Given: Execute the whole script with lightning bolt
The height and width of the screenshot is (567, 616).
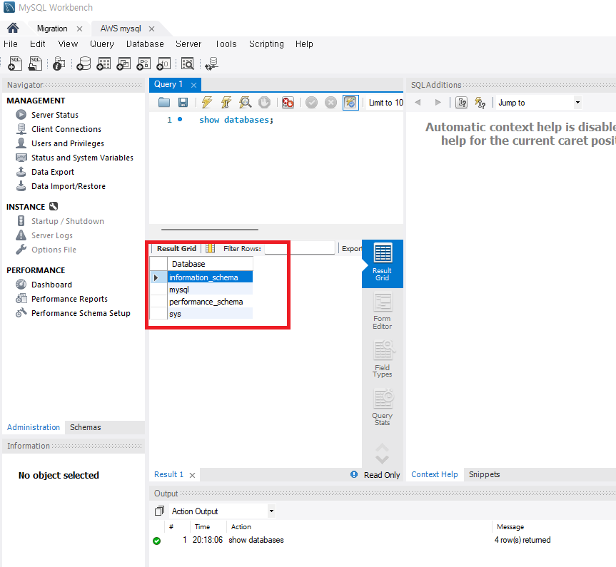Looking at the screenshot, I should coord(207,103).
